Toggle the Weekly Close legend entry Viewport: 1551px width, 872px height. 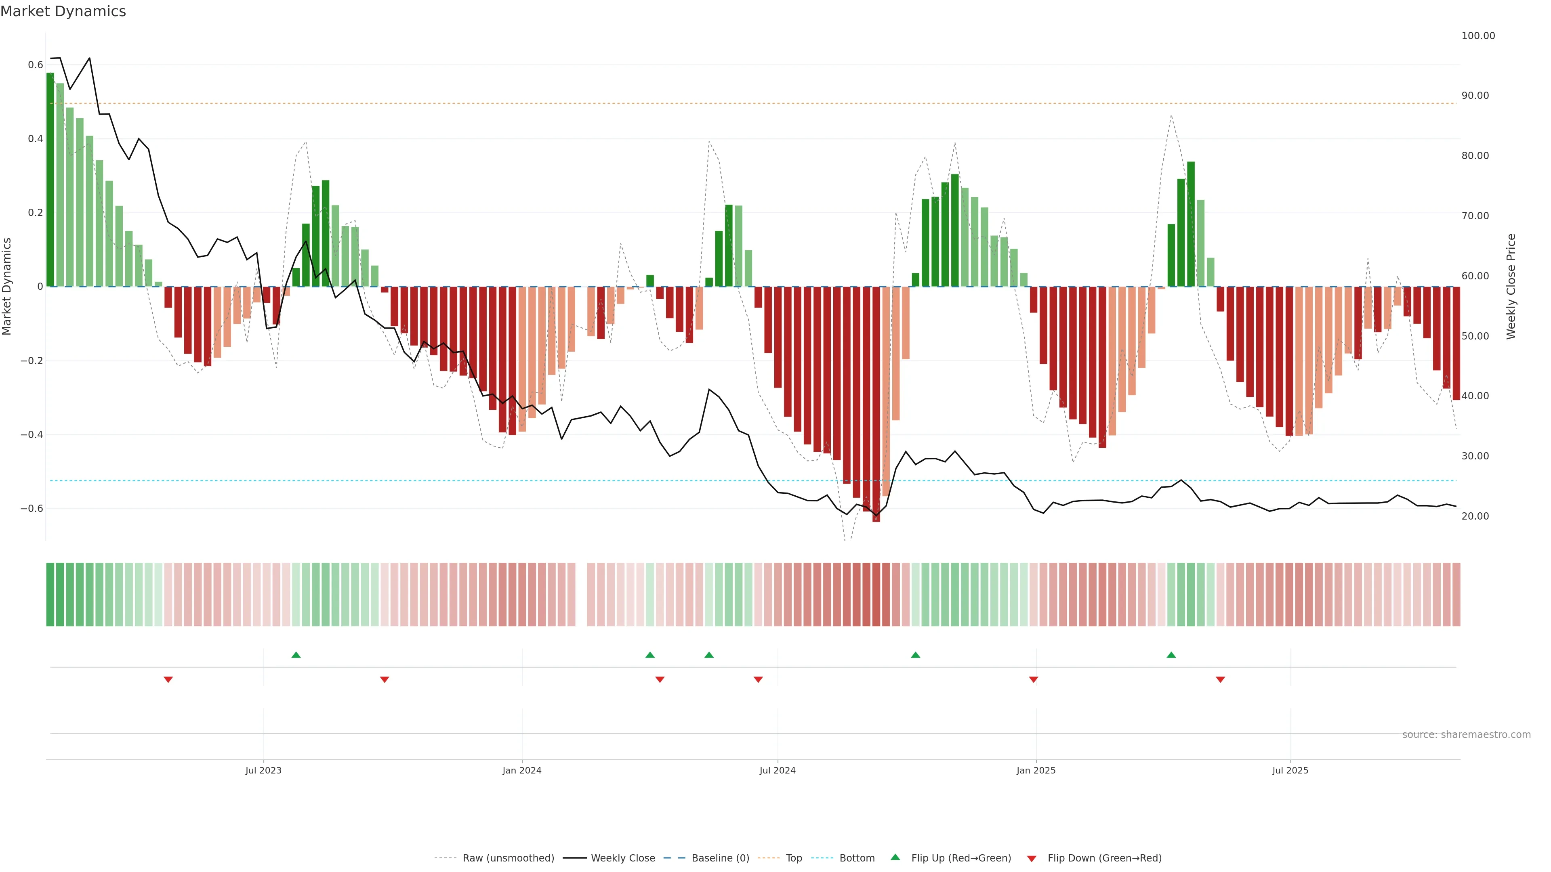(622, 857)
